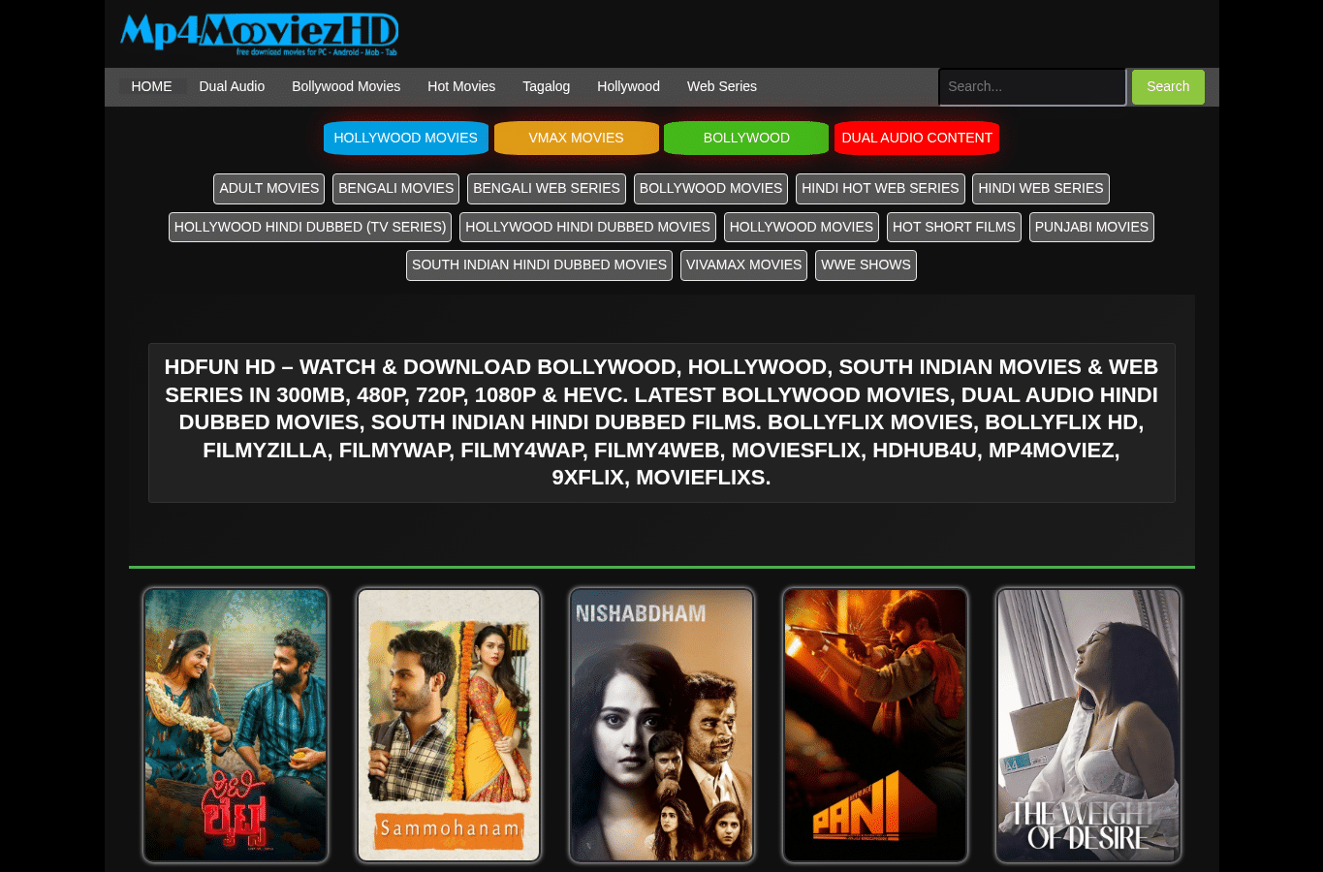Open HOLLYWOOD HINDI DUBBED MOVIES tag
Viewport: 1323px width, 872px height.
[x=587, y=227]
